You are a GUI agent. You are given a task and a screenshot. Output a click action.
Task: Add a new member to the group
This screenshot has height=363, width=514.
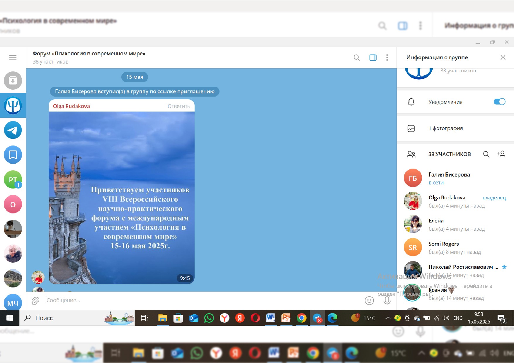click(x=501, y=154)
